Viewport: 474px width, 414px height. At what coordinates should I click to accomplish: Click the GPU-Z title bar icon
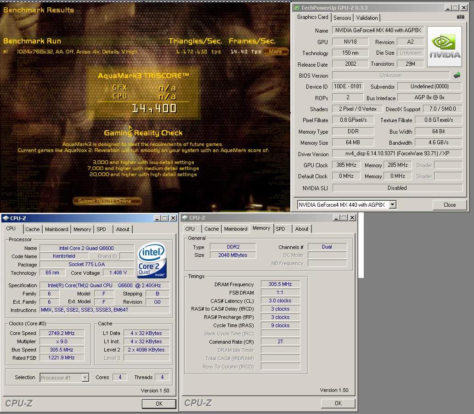pos(297,7)
